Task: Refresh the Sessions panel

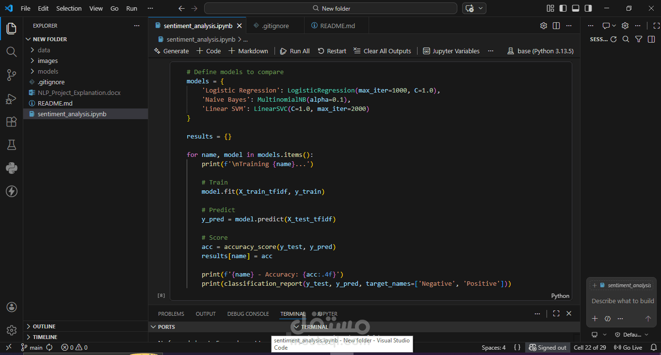Action: (x=613, y=39)
